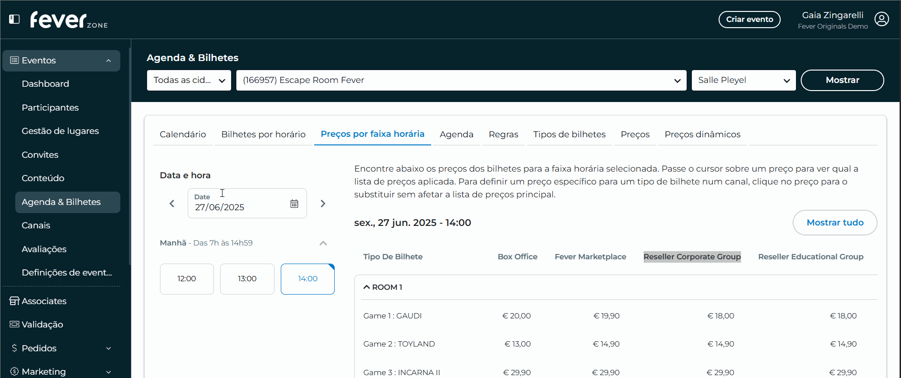Click the Marketing icon in sidebar
The height and width of the screenshot is (378, 901).
coord(14,372)
